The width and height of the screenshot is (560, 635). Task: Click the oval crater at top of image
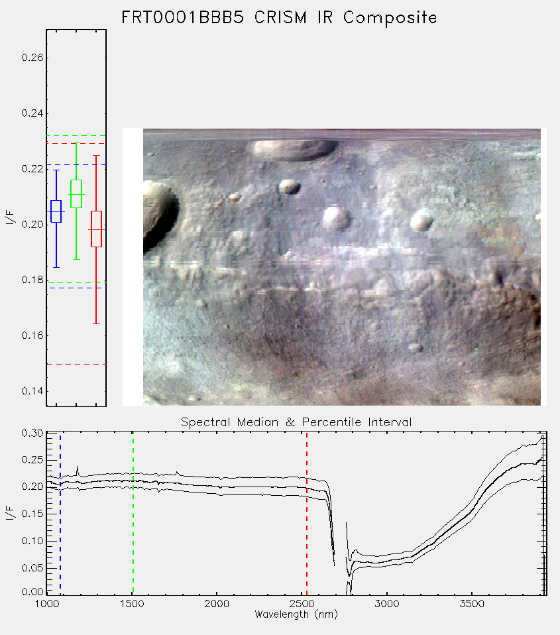tap(294, 149)
